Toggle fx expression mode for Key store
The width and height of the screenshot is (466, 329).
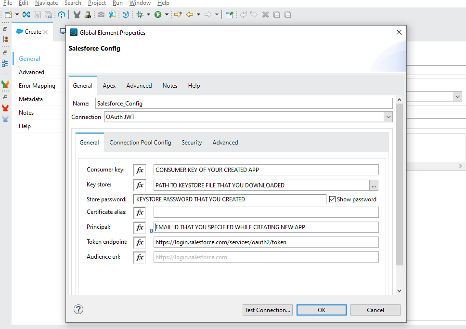pyautogui.click(x=140, y=185)
